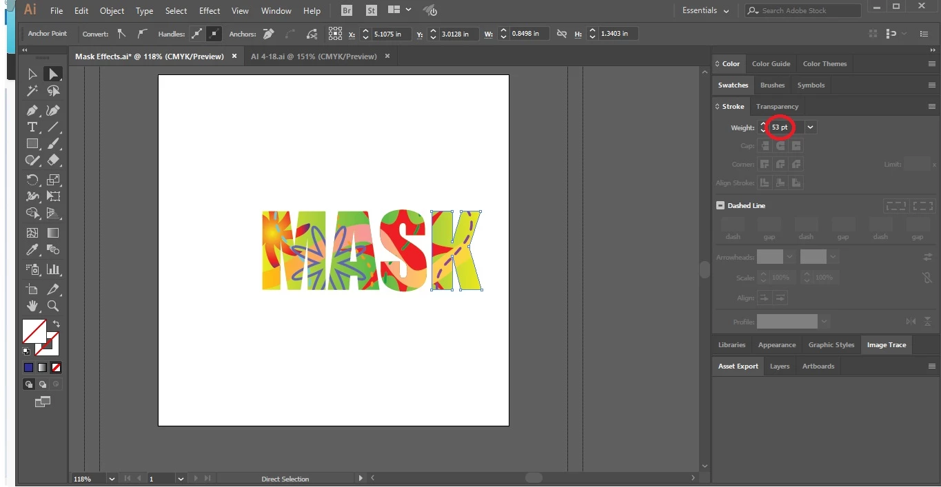The image size is (941, 487).
Task: Select the Hand tool
Action: tap(32, 306)
